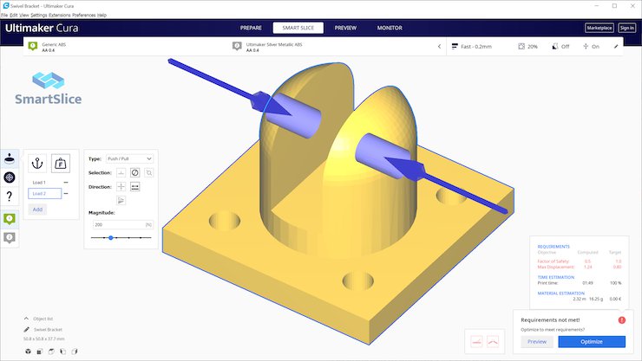The height and width of the screenshot is (361, 642).
Task: Open Fast 0.2mm print profile settings
Action: [x=472, y=47]
